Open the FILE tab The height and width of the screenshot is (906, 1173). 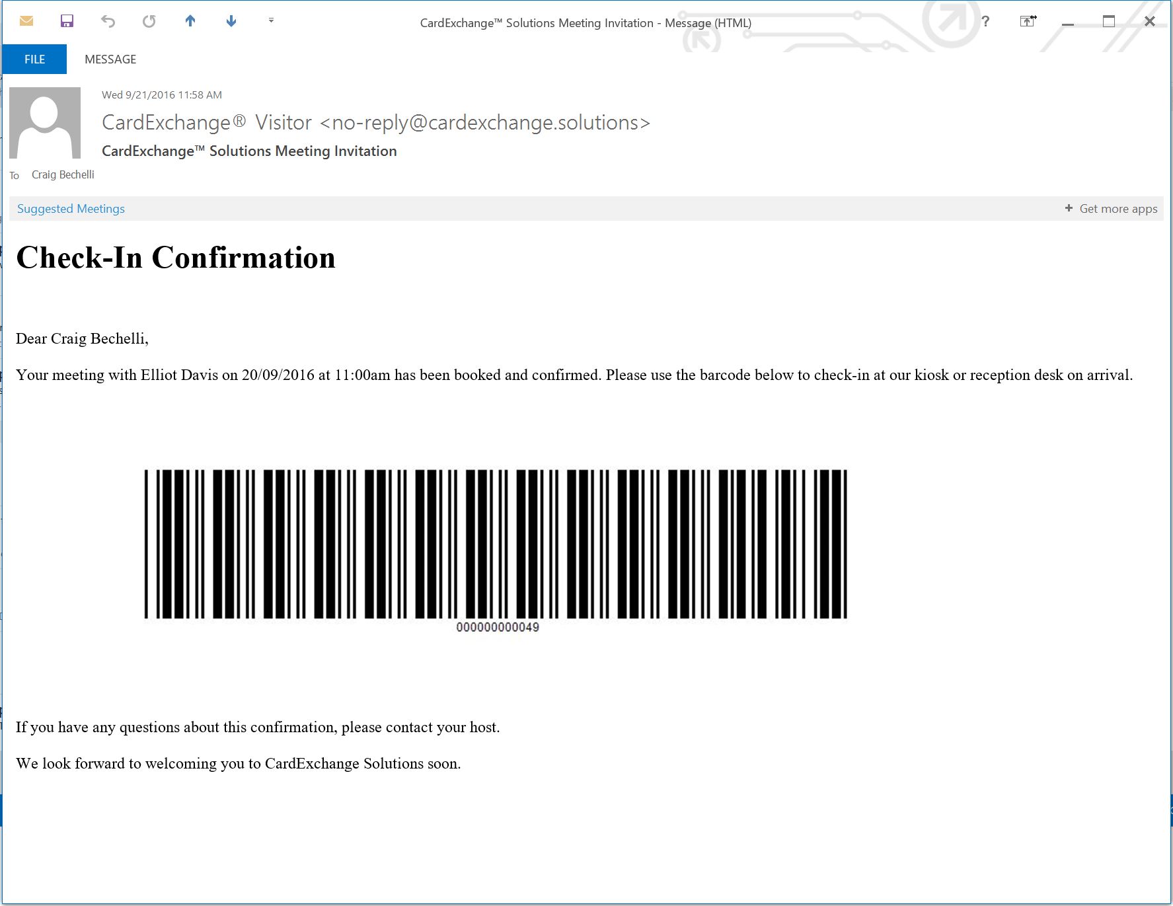pyautogui.click(x=34, y=59)
